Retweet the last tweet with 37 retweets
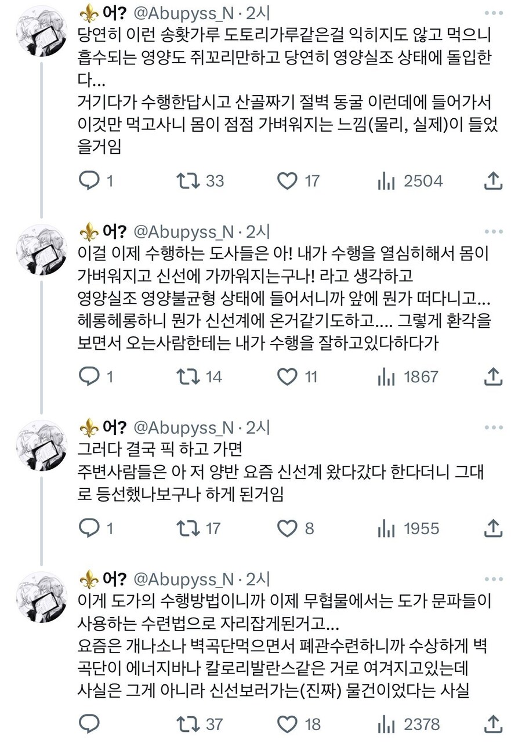This screenshot has height=754, width=522. tap(187, 724)
